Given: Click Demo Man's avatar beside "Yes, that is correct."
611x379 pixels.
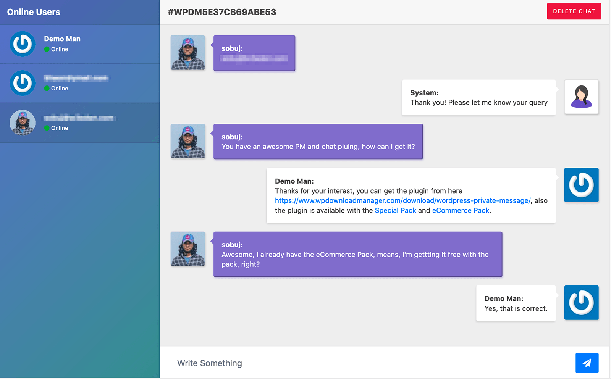Looking at the screenshot, I should pyautogui.click(x=581, y=303).
